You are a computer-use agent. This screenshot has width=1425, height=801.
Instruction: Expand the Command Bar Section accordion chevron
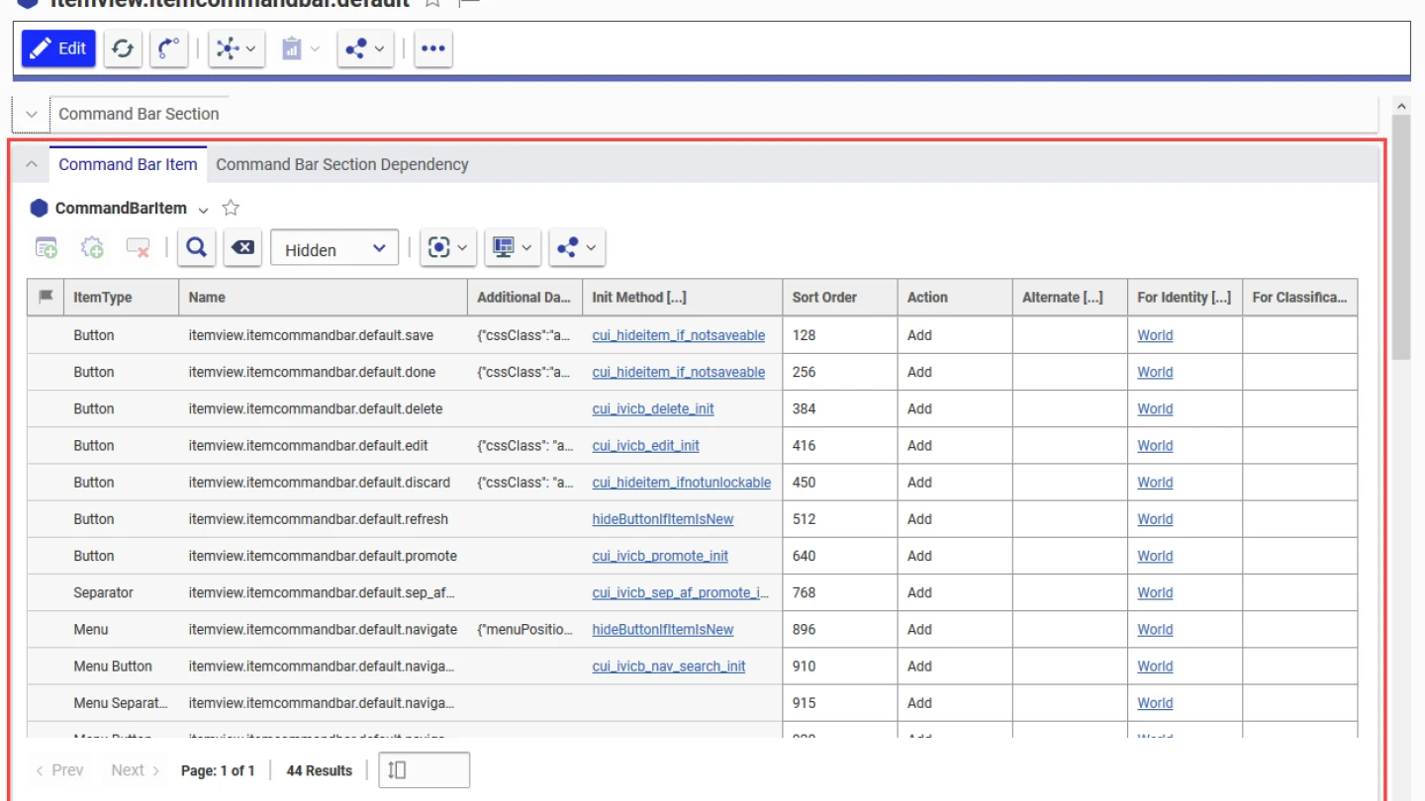pyautogui.click(x=31, y=114)
